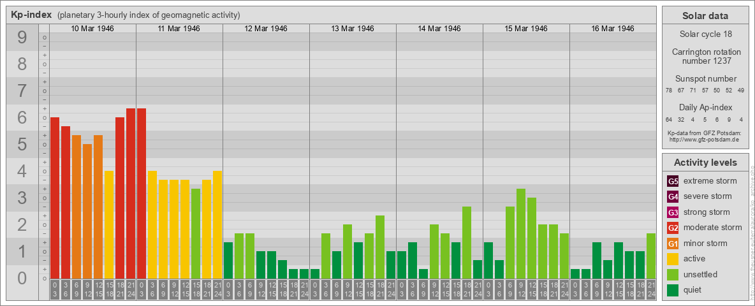Click the green 15-18 hour bar on 11 Mar
Screen dimensions: 755x306
pyautogui.click(x=196, y=233)
